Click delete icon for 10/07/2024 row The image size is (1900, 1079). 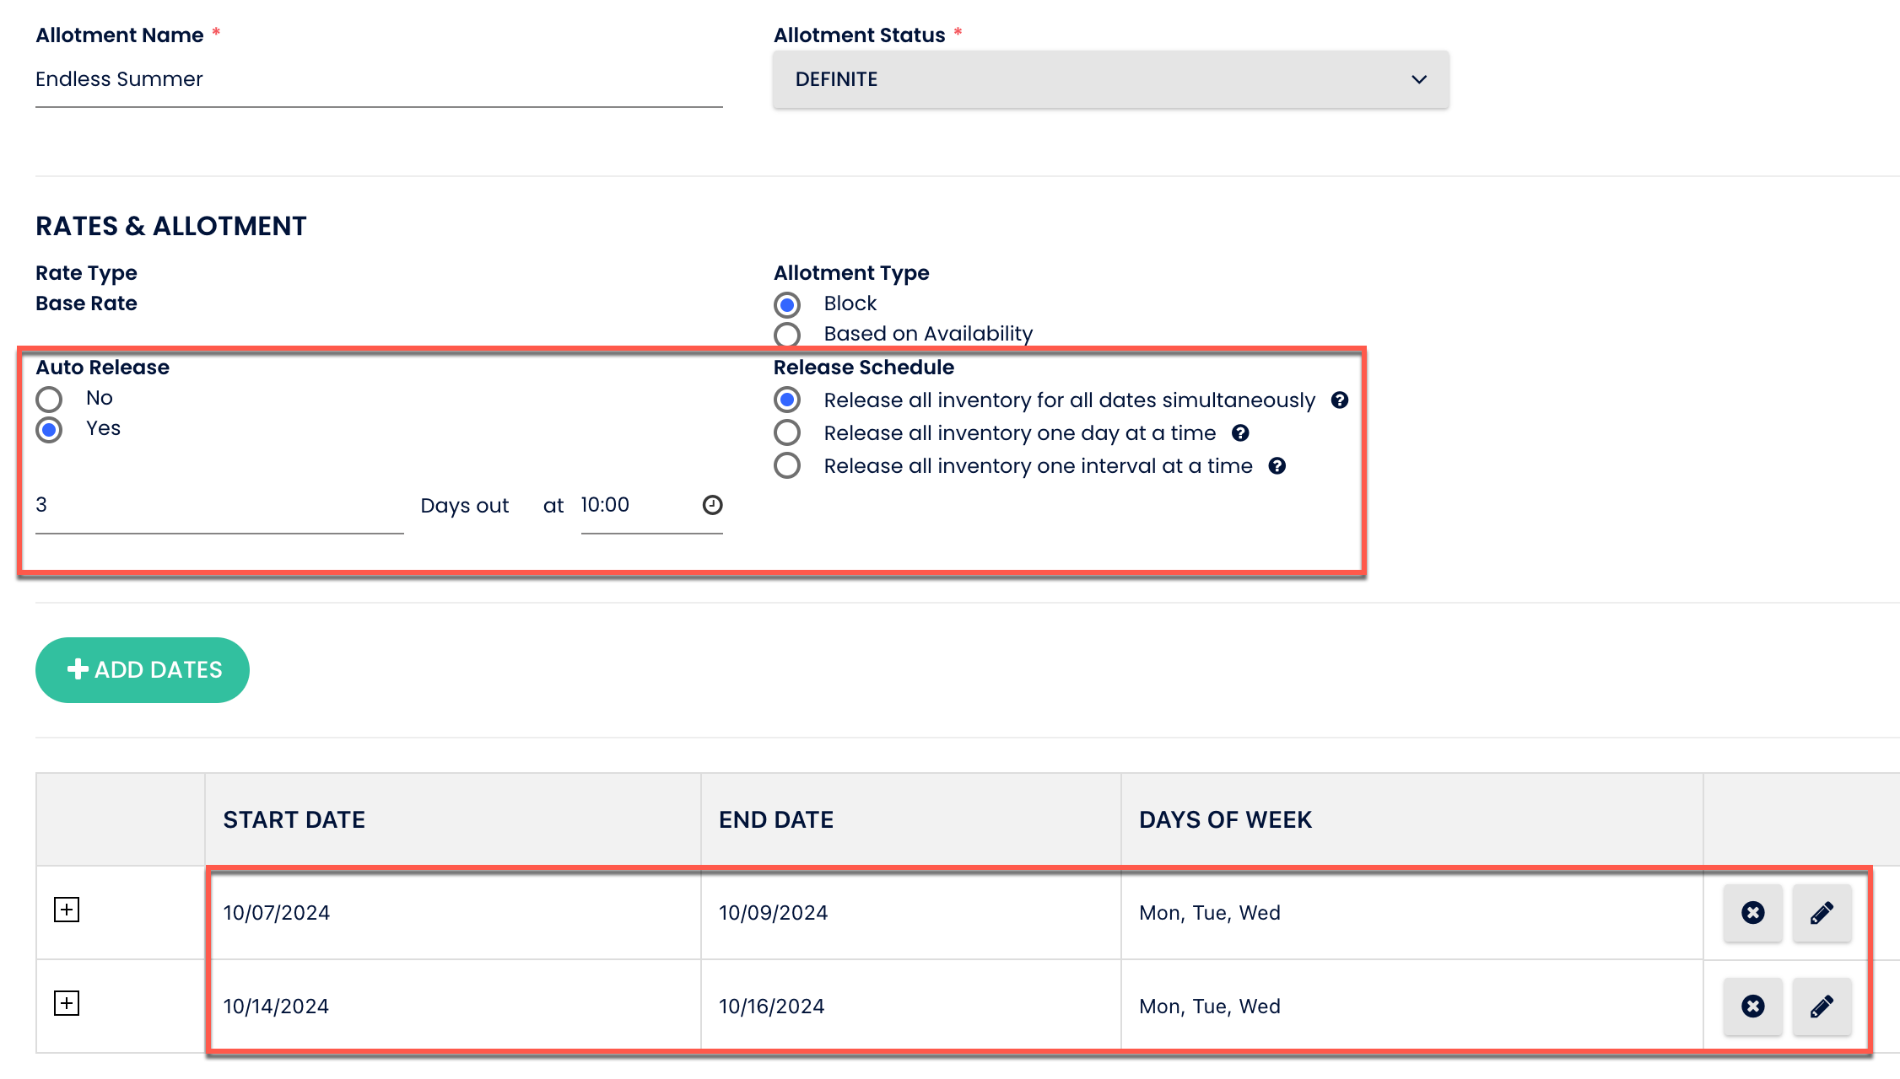tap(1752, 912)
